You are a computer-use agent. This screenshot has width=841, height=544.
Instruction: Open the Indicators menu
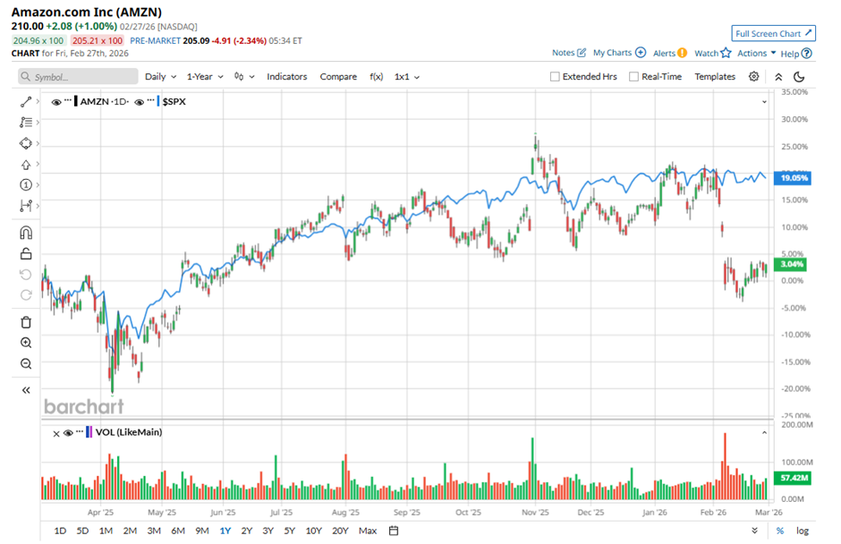click(287, 77)
